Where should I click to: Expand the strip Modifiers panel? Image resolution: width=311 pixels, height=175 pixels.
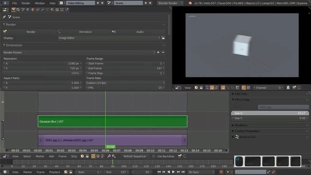pos(233,125)
